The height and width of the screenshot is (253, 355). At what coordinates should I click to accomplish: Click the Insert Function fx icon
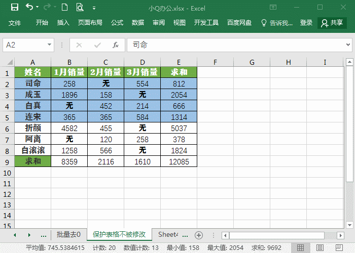point(116,45)
